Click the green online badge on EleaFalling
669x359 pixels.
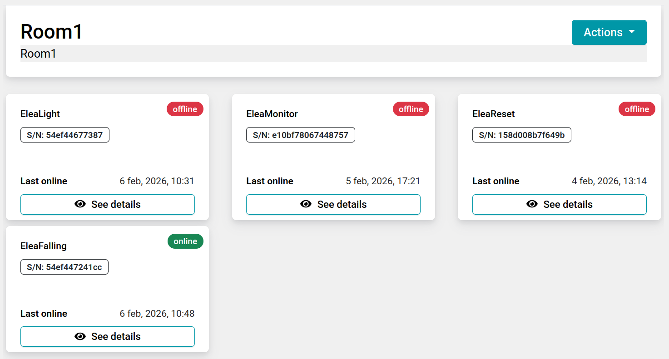pos(185,241)
